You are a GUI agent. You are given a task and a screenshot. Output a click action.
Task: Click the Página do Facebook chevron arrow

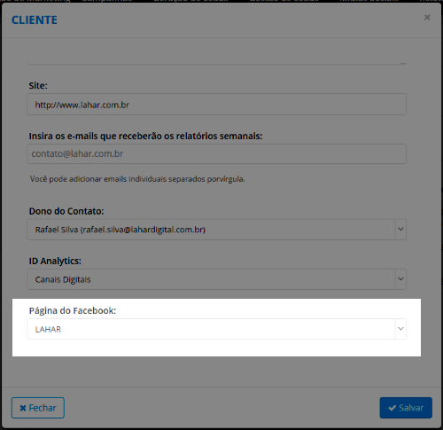tap(400, 329)
